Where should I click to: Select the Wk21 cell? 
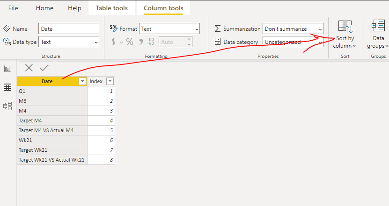pyautogui.click(x=52, y=140)
